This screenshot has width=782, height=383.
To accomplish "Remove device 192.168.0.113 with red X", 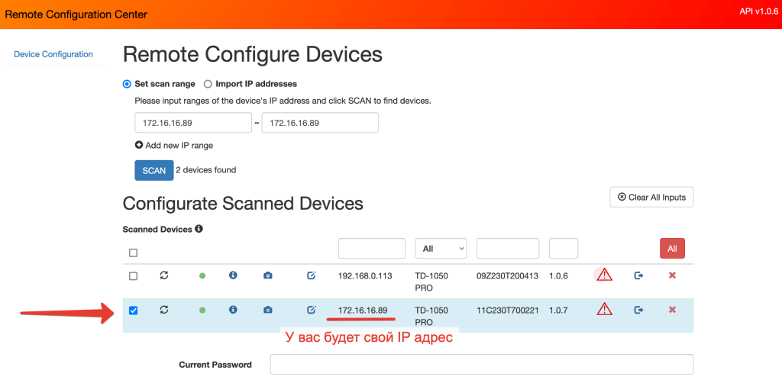I will click(672, 275).
